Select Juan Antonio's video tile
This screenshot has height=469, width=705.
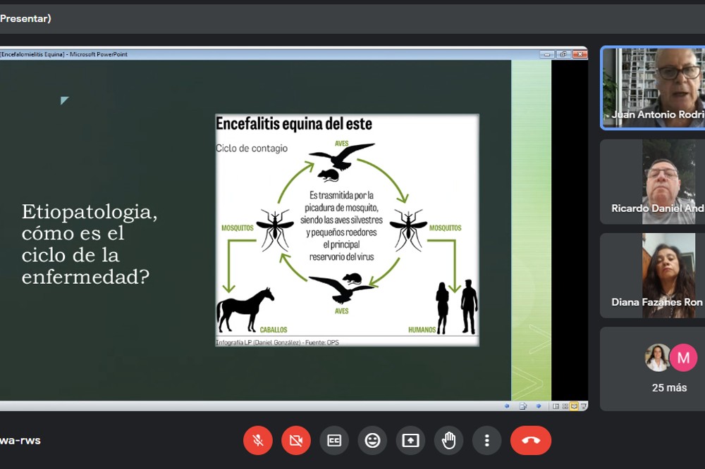652,88
